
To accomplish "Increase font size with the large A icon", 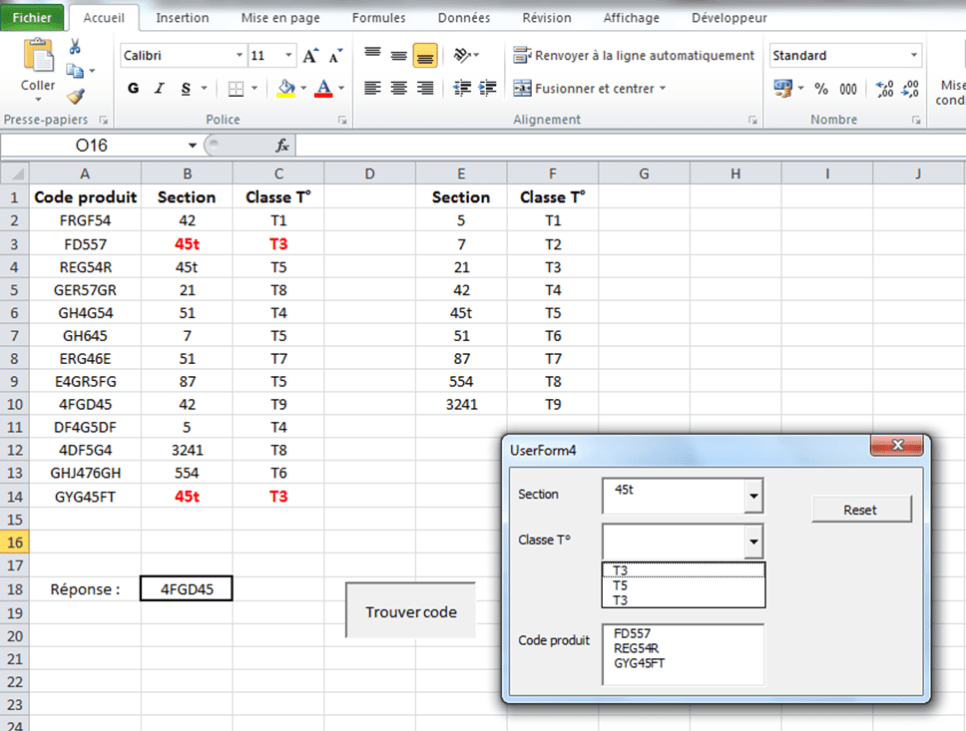I will [310, 56].
